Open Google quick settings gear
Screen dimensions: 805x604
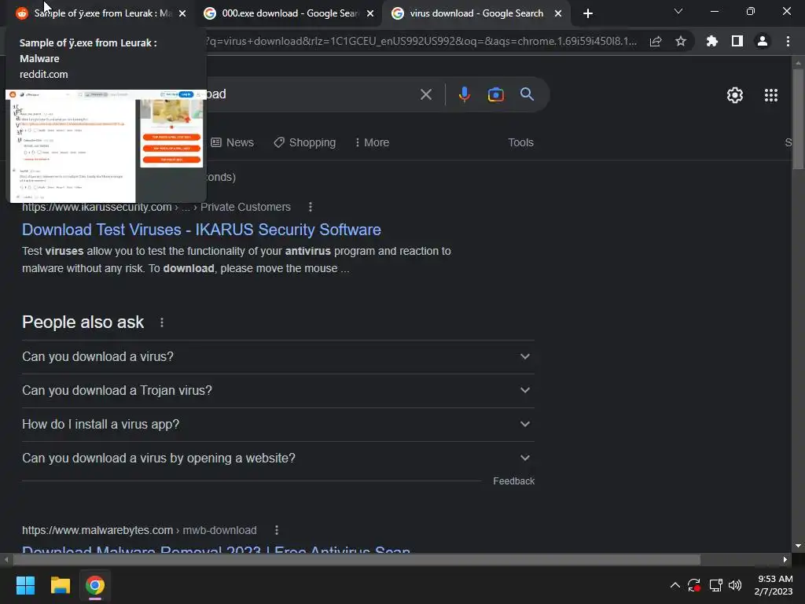click(x=735, y=95)
